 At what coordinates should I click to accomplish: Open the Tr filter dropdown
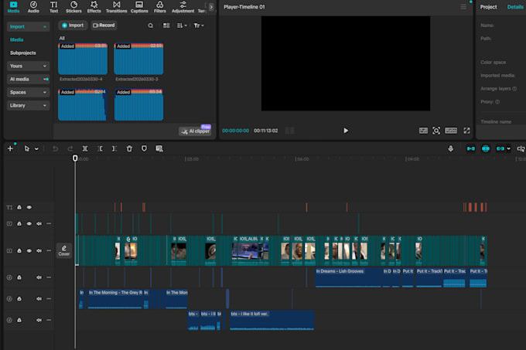pos(199,25)
